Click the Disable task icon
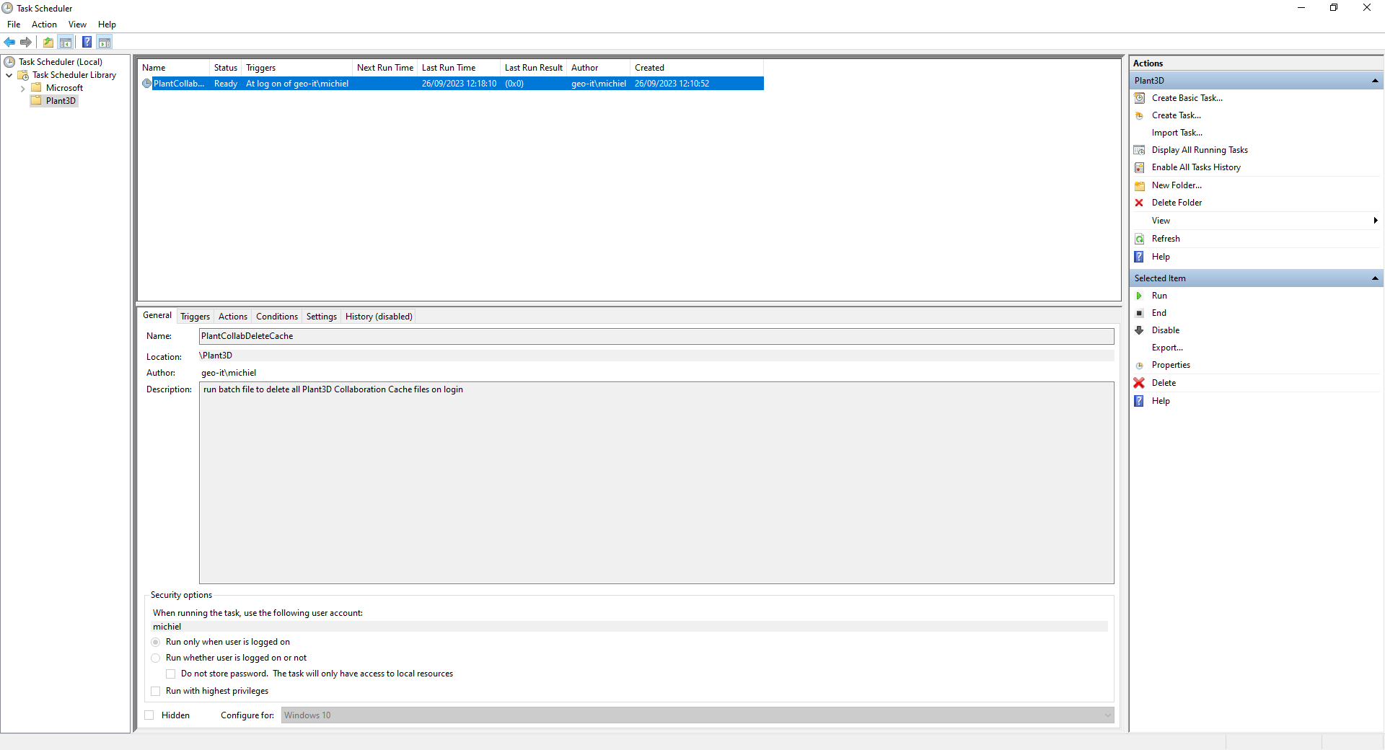 click(1140, 330)
